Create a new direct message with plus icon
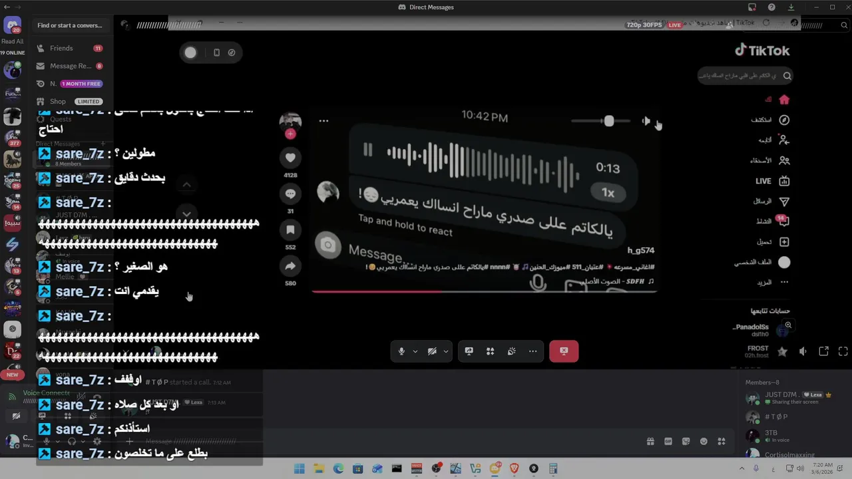 click(103, 144)
